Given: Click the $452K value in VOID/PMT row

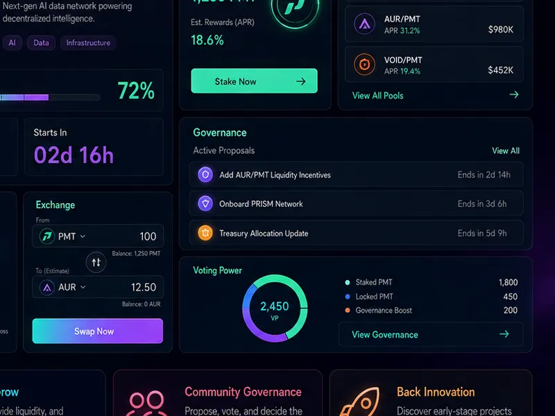Looking at the screenshot, I should click(500, 70).
